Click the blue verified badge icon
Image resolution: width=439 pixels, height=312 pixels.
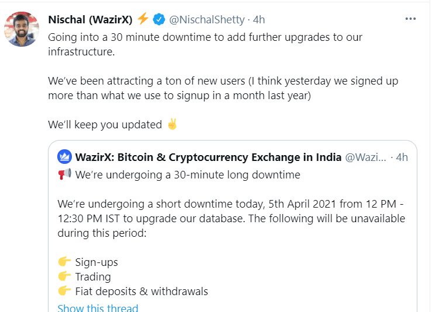(158, 19)
